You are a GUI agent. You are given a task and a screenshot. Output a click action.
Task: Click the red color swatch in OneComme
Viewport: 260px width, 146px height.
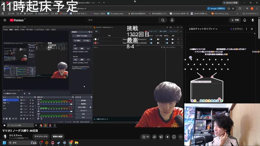pos(96,43)
